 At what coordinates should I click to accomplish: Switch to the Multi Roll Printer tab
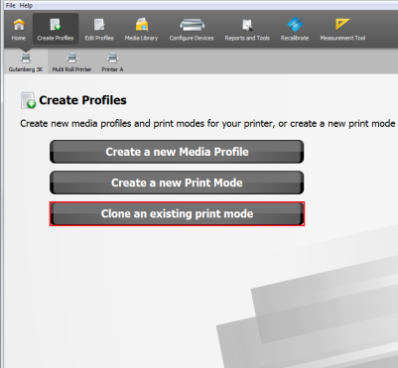point(71,62)
